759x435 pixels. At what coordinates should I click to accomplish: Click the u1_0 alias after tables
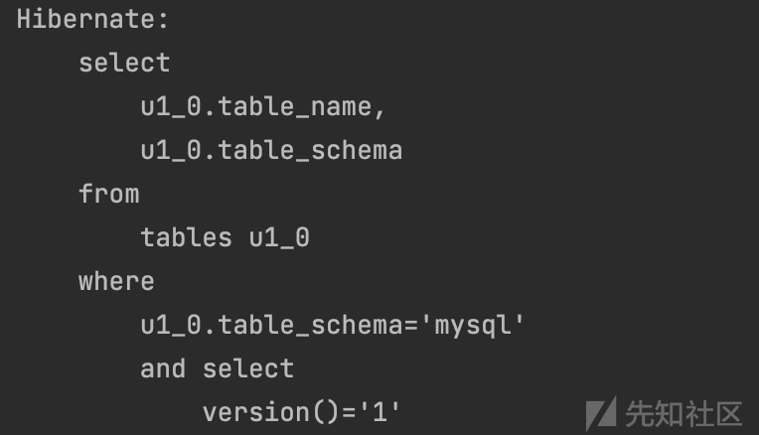pyautogui.click(x=279, y=237)
